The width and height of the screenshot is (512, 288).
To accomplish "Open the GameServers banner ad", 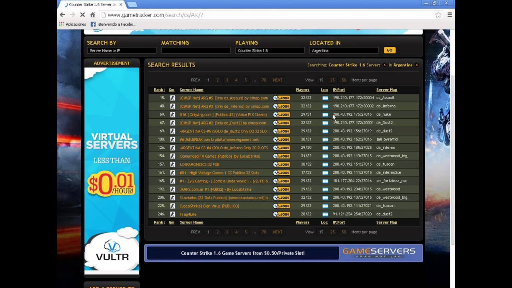I will pos(284,253).
